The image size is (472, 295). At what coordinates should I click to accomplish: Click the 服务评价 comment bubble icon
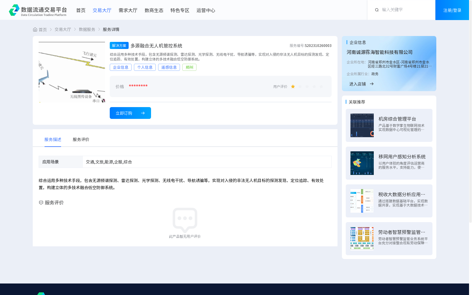[x=41, y=203]
